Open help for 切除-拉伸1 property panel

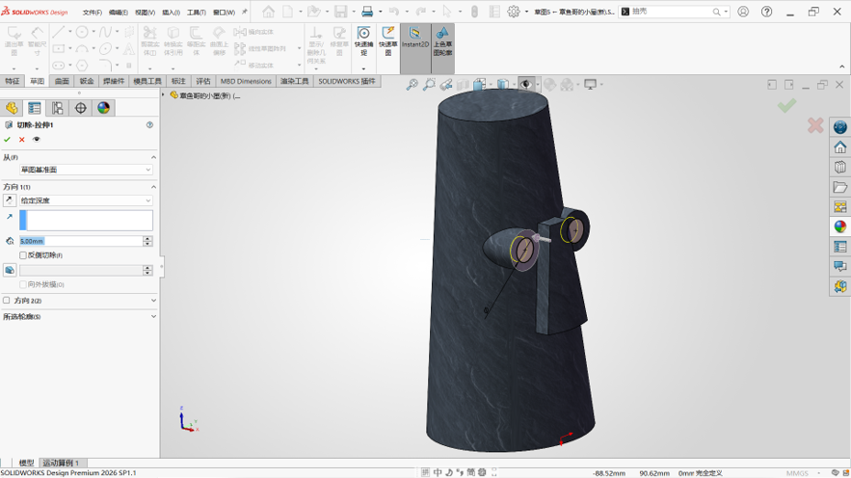(x=149, y=124)
